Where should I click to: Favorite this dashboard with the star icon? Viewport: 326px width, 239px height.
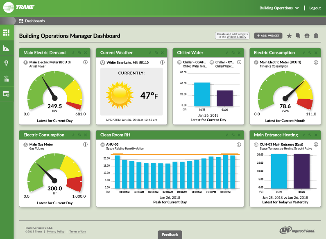(289, 36)
